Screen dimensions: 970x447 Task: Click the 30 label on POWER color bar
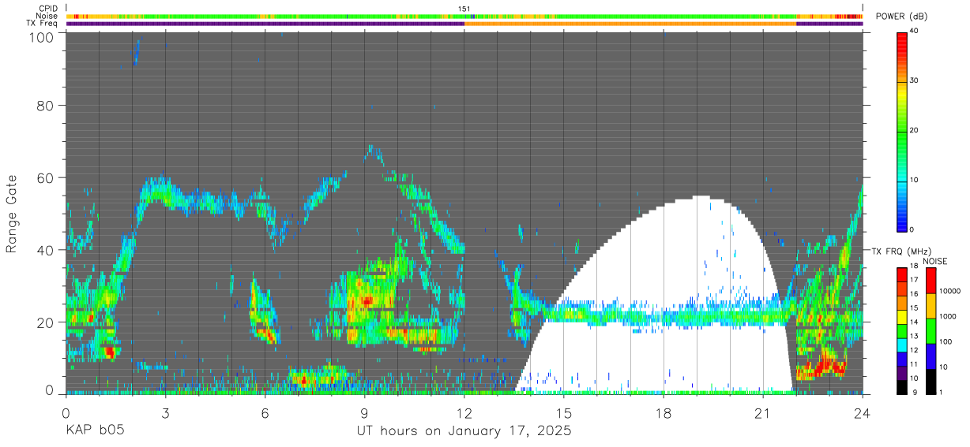pos(914,80)
